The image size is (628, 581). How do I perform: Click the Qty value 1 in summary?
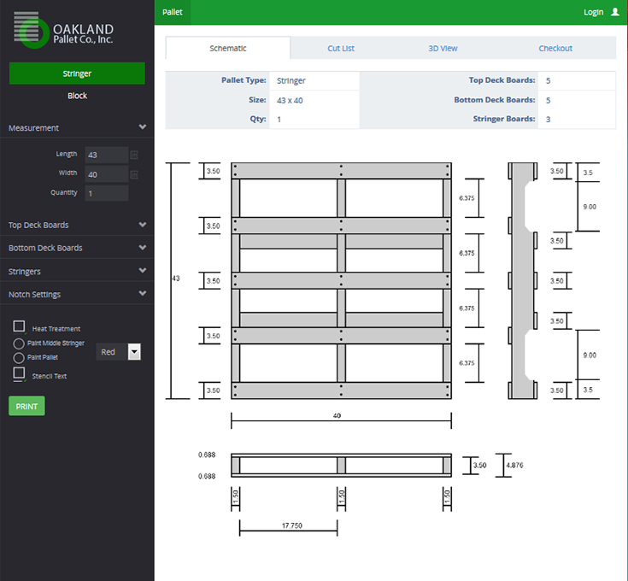pyautogui.click(x=279, y=120)
